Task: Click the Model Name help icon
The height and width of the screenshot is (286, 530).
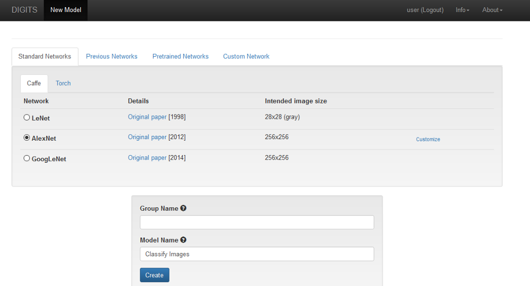Action: (183, 240)
